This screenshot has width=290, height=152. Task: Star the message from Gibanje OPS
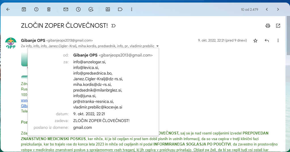point(255,40)
